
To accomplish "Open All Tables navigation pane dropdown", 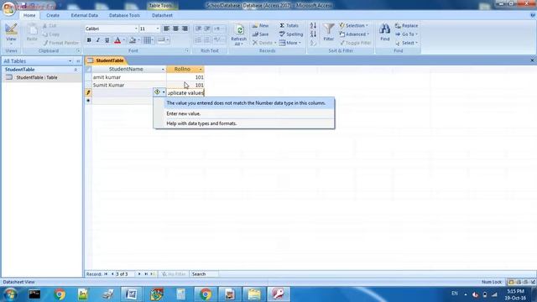I will click(x=70, y=61).
